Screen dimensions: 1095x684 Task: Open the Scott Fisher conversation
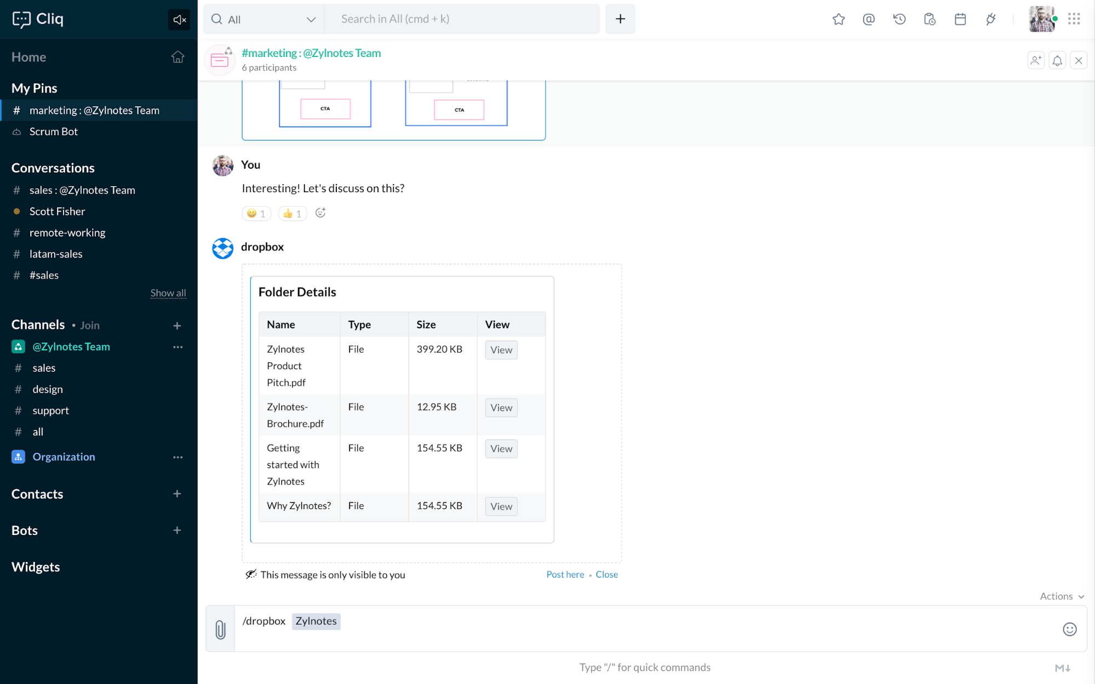coord(57,211)
